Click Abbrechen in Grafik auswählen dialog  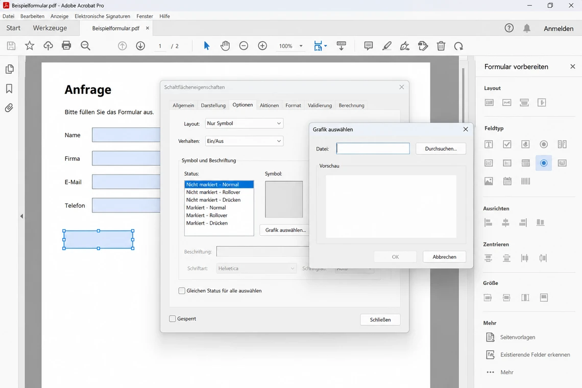pos(444,257)
